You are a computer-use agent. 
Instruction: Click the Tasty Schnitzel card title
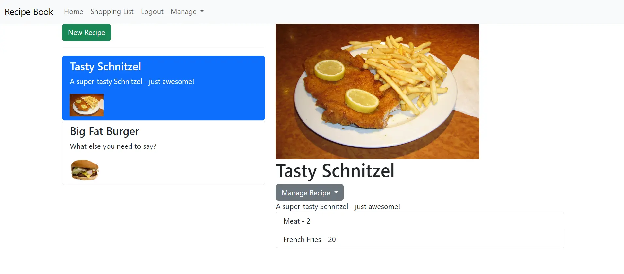point(105,66)
